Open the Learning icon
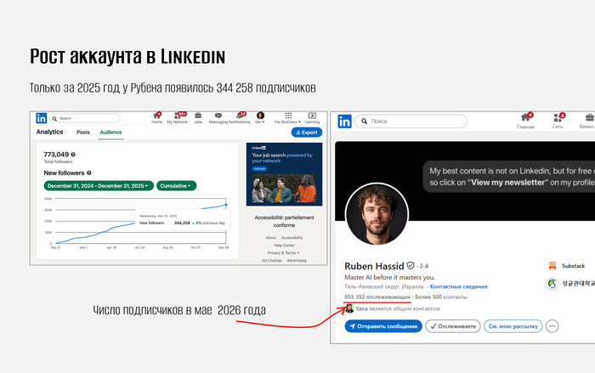The height and width of the screenshot is (373, 595). [312, 117]
